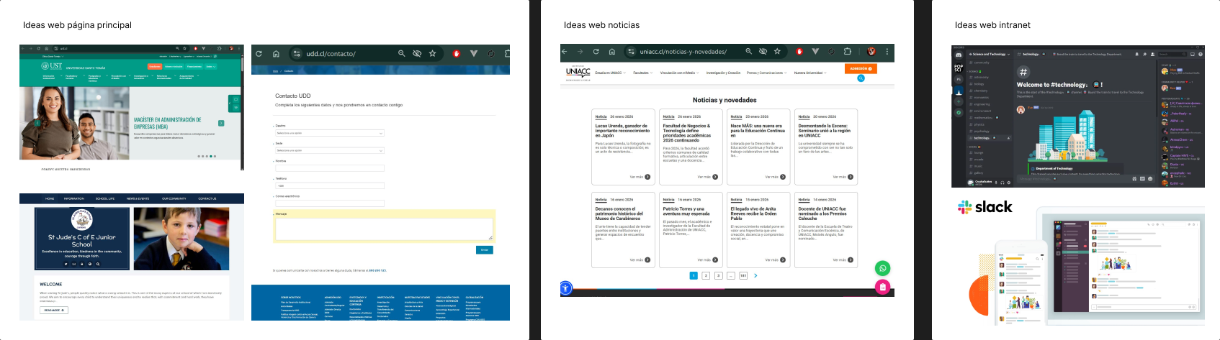Click the puzzle extensions icon in uniacc.cl browser bar
This screenshot has width=1220, height=340.
pos(848,52)
